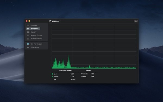Click the Processes count 305

93,74
